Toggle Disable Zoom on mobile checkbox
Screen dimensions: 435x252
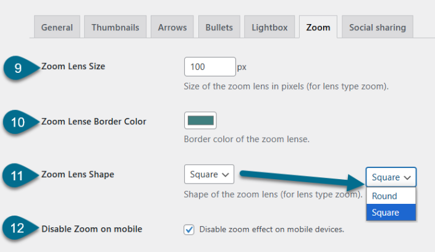189,230
